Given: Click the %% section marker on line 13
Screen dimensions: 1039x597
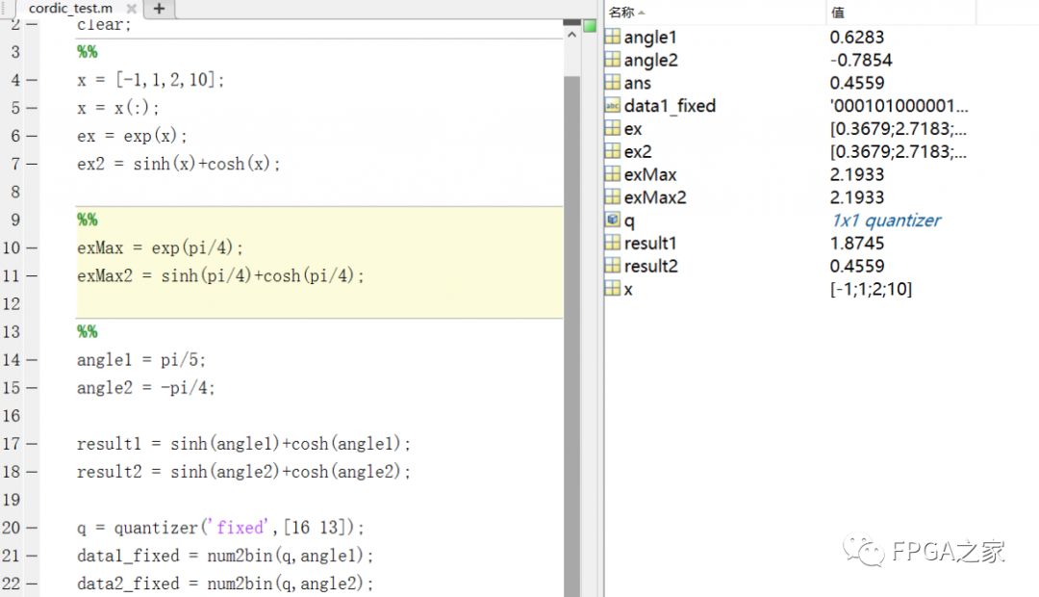Looking at the screenshot, I should click(87, 331).
